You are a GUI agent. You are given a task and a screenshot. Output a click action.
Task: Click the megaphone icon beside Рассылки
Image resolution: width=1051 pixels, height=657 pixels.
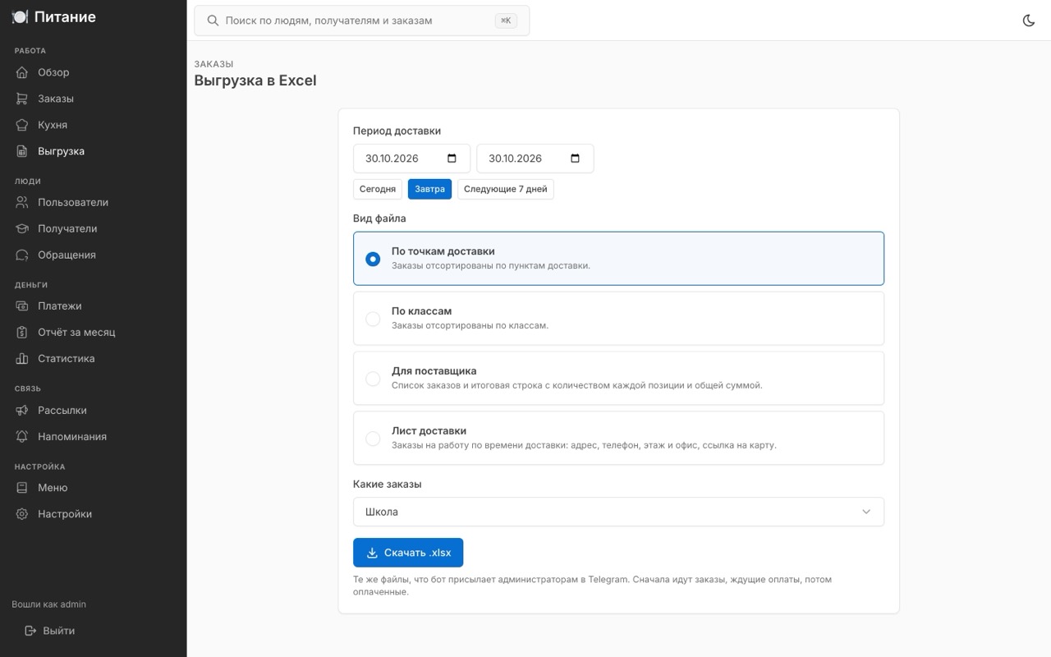point(22,410)
